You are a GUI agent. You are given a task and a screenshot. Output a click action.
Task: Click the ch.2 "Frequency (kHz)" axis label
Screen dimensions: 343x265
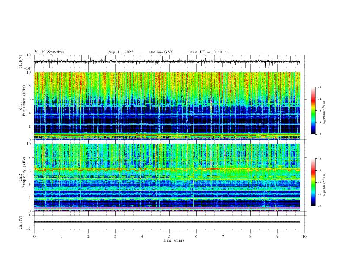[x=24, y=172]
